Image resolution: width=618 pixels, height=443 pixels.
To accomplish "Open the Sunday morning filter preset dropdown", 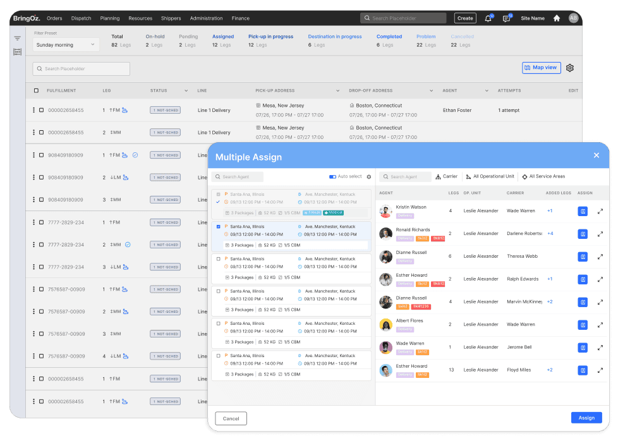I will coord(66,45).
